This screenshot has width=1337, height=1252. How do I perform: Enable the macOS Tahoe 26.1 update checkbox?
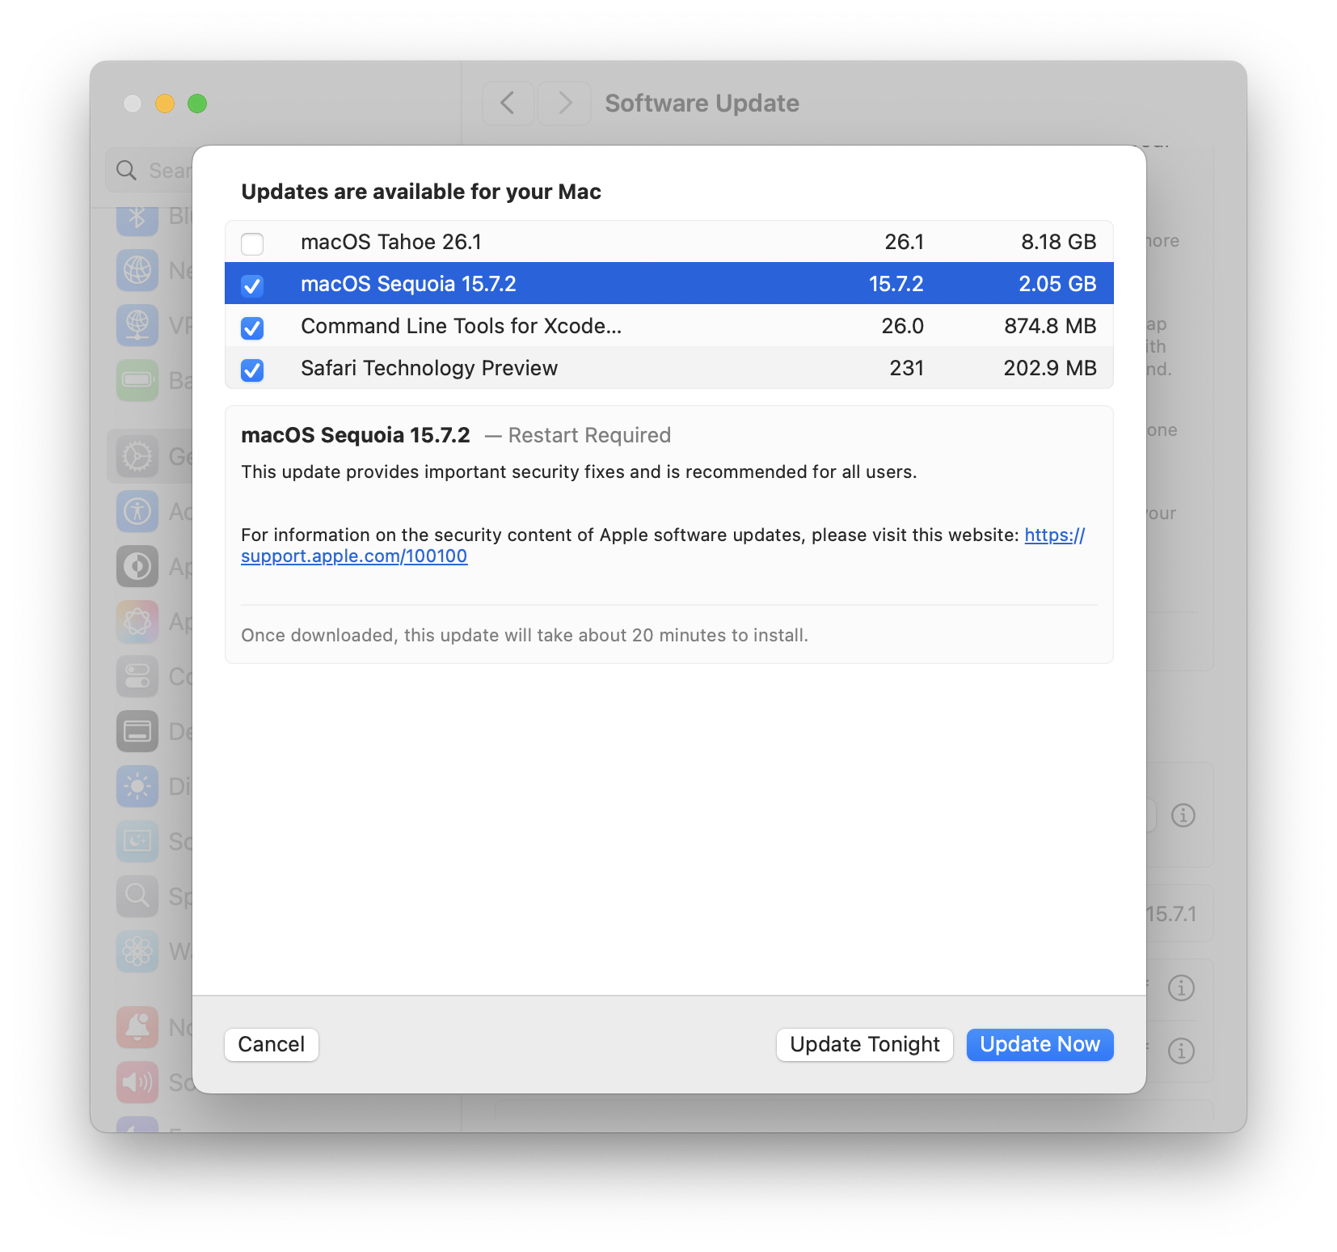click(x=252, y=243)
